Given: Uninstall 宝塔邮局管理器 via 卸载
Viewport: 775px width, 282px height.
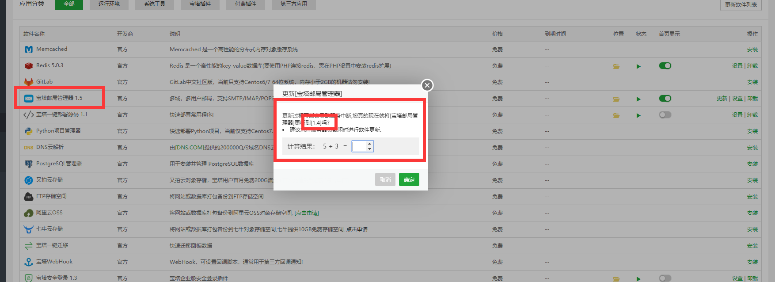Looking at the screenshot, I should coord(752,99).
